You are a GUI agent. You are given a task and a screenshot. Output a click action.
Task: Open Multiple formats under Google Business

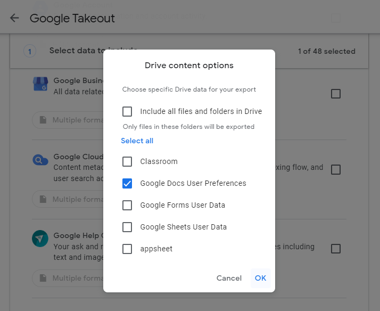click(68, 120)
